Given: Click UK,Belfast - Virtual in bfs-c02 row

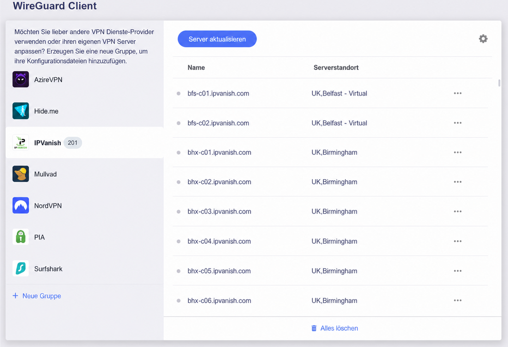Looking at the screenshot, I should click(x=339, y=123).
